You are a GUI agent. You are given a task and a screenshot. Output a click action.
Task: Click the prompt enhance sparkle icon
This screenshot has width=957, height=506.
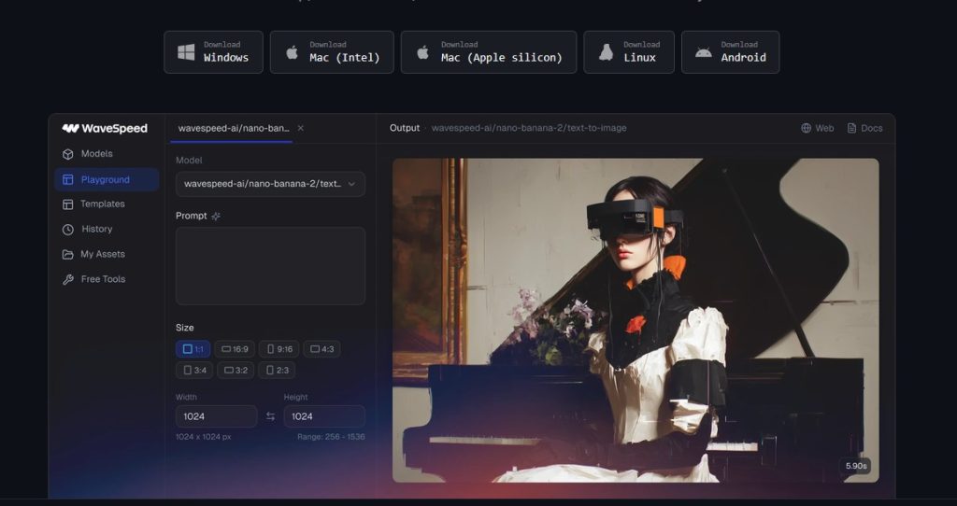coord(216,216)
